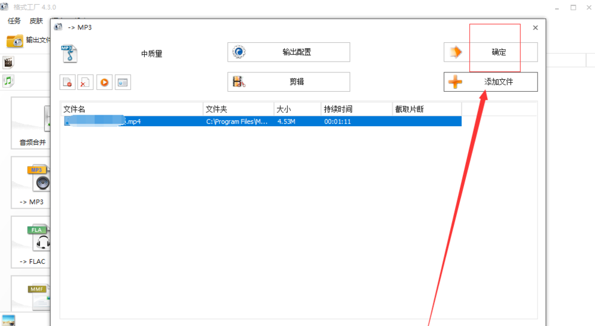Click the 文件夹 column header
595x326 pixels.
(238, 109)
